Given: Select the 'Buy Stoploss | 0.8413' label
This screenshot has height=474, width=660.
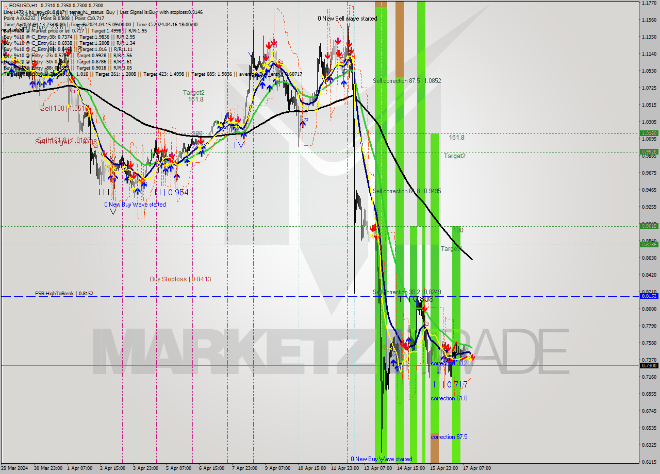Looking at the screenshot, I should click(x=180, y=279).
